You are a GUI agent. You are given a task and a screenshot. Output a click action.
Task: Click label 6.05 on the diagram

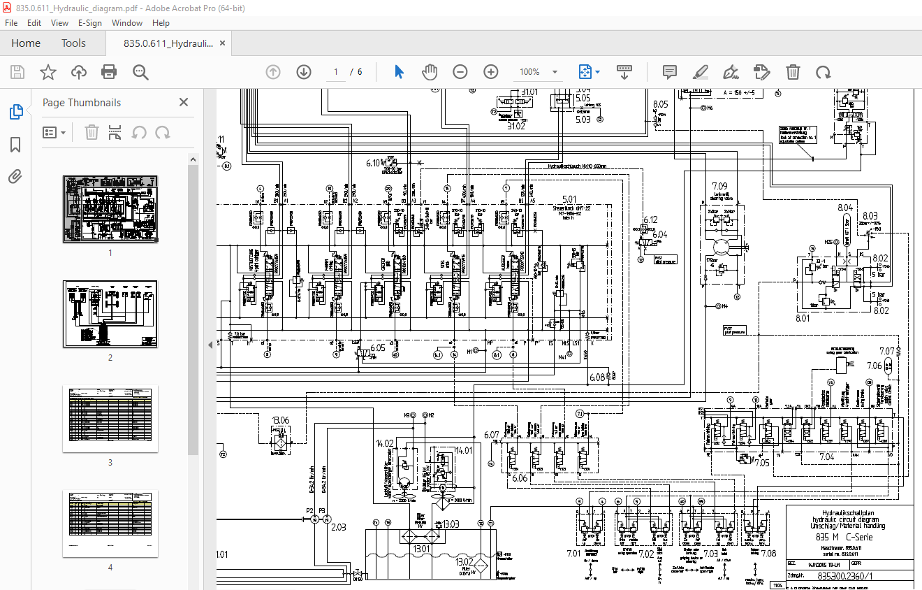[x=378, y=347]
